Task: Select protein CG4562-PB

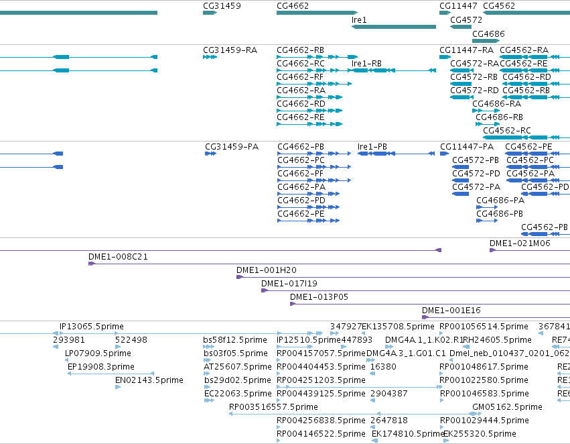Action: [545, 234]
